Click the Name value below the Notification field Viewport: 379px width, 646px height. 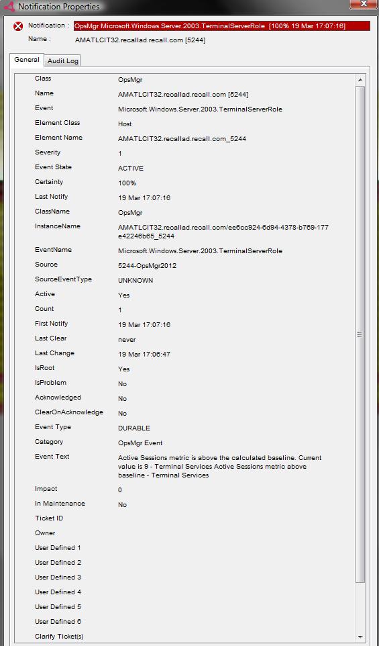pos(140,40)
